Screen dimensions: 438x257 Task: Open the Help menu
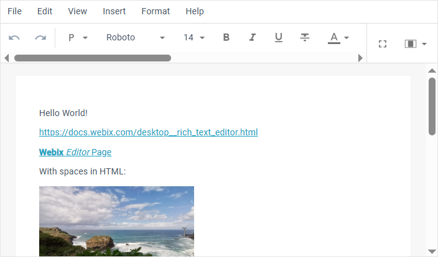tap(195, 11)
